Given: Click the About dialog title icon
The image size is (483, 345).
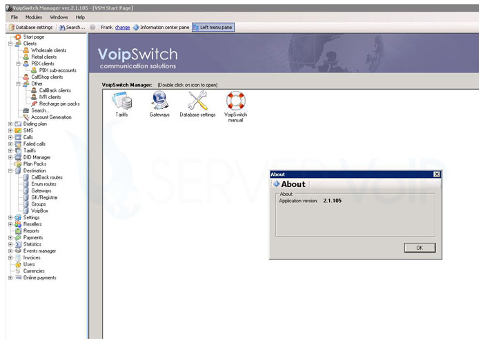Looking at the screenshot, I should pyautogui.click(x=276, y=184).
